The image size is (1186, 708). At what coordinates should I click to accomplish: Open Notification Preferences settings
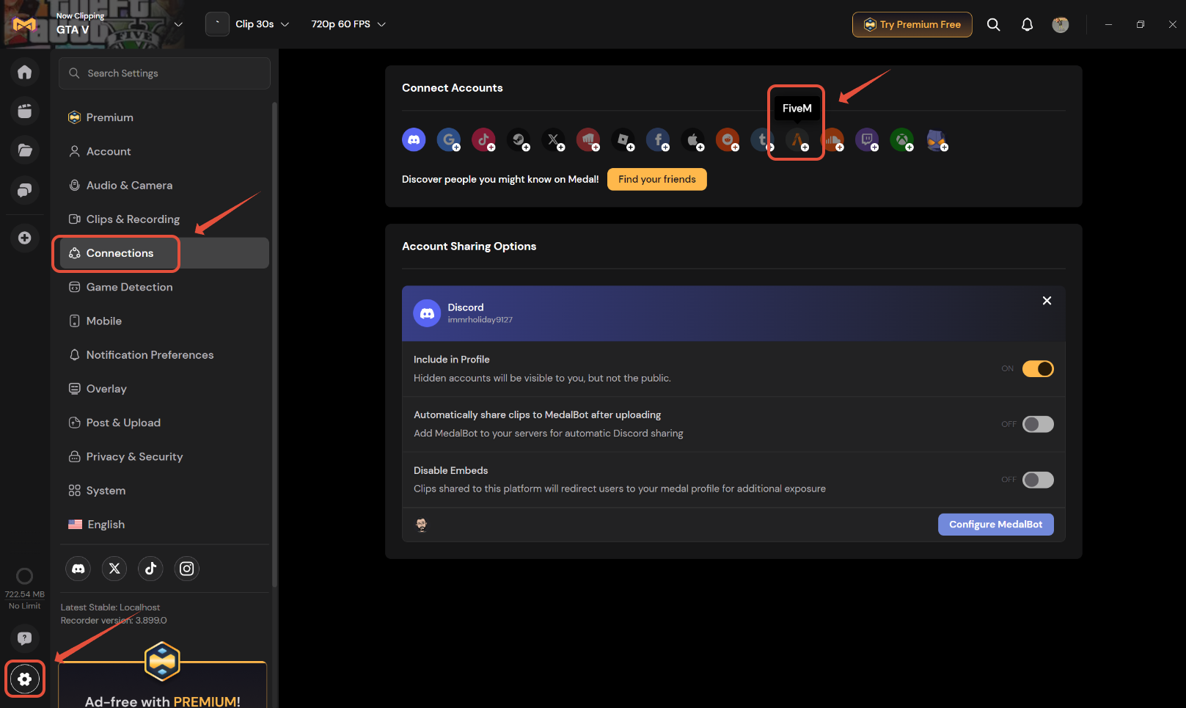164,355
